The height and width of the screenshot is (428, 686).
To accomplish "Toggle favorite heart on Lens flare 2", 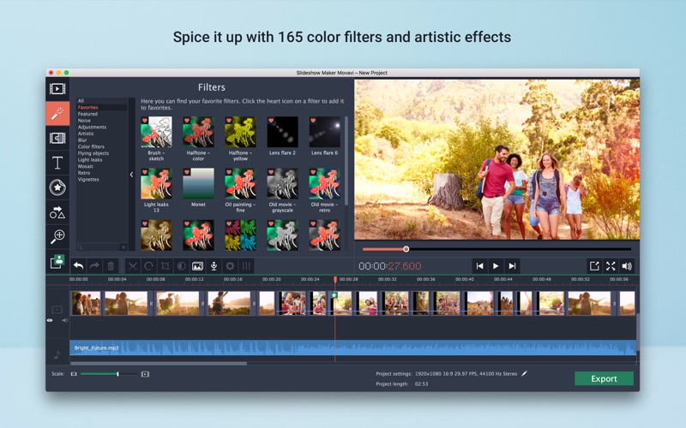I will coord(272,121).
